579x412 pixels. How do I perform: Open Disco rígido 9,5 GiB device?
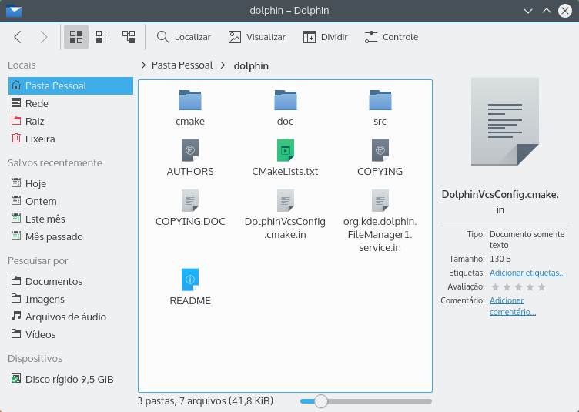coord(69,379)
